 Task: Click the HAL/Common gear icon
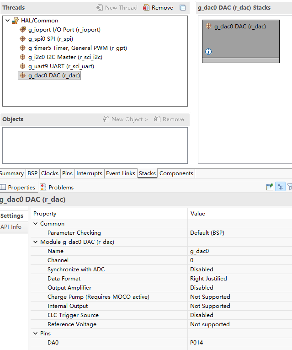pos(15,21)
